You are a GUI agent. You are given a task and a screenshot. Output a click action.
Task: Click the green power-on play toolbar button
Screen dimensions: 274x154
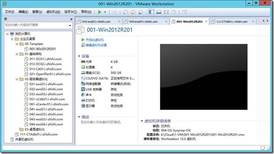click(x=100, y=12)
